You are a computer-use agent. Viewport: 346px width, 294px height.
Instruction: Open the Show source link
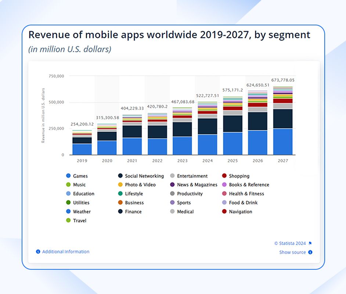(x=292, y=252)
